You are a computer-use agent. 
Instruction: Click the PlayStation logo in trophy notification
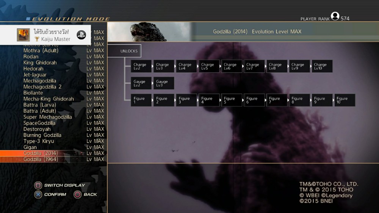(81, 35)
